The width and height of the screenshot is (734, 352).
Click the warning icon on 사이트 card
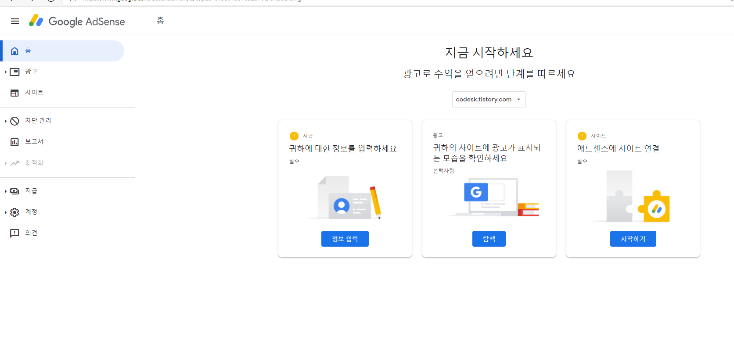pyautogui.click(x=582, y=136)
